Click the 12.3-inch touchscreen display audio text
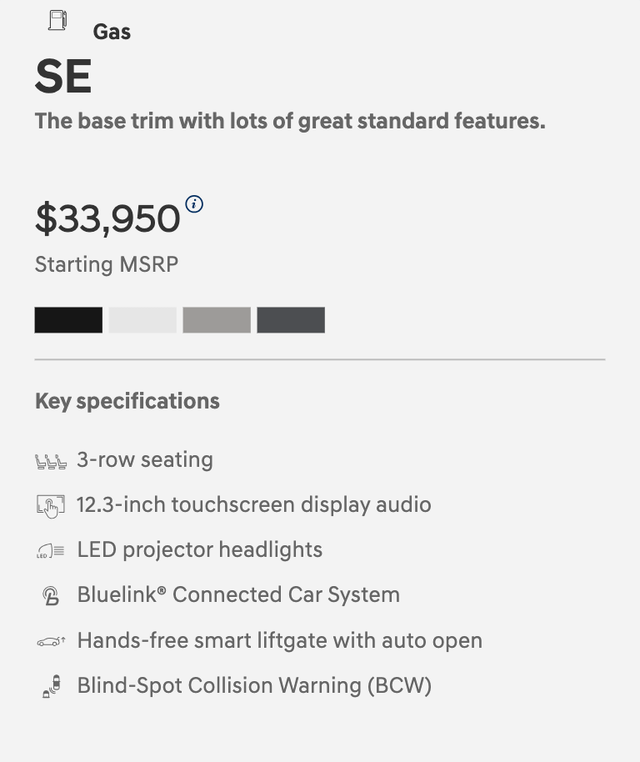 tap(254, 504)
